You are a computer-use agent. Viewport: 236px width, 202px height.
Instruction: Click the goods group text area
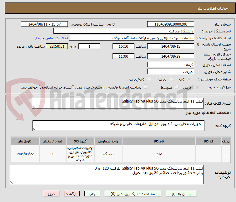pyautogui.click(x=118, y=126)
